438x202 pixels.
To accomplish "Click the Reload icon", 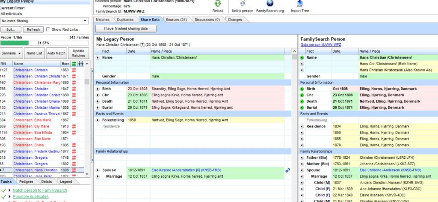I will pyautogui.click(x=218, y=3).
